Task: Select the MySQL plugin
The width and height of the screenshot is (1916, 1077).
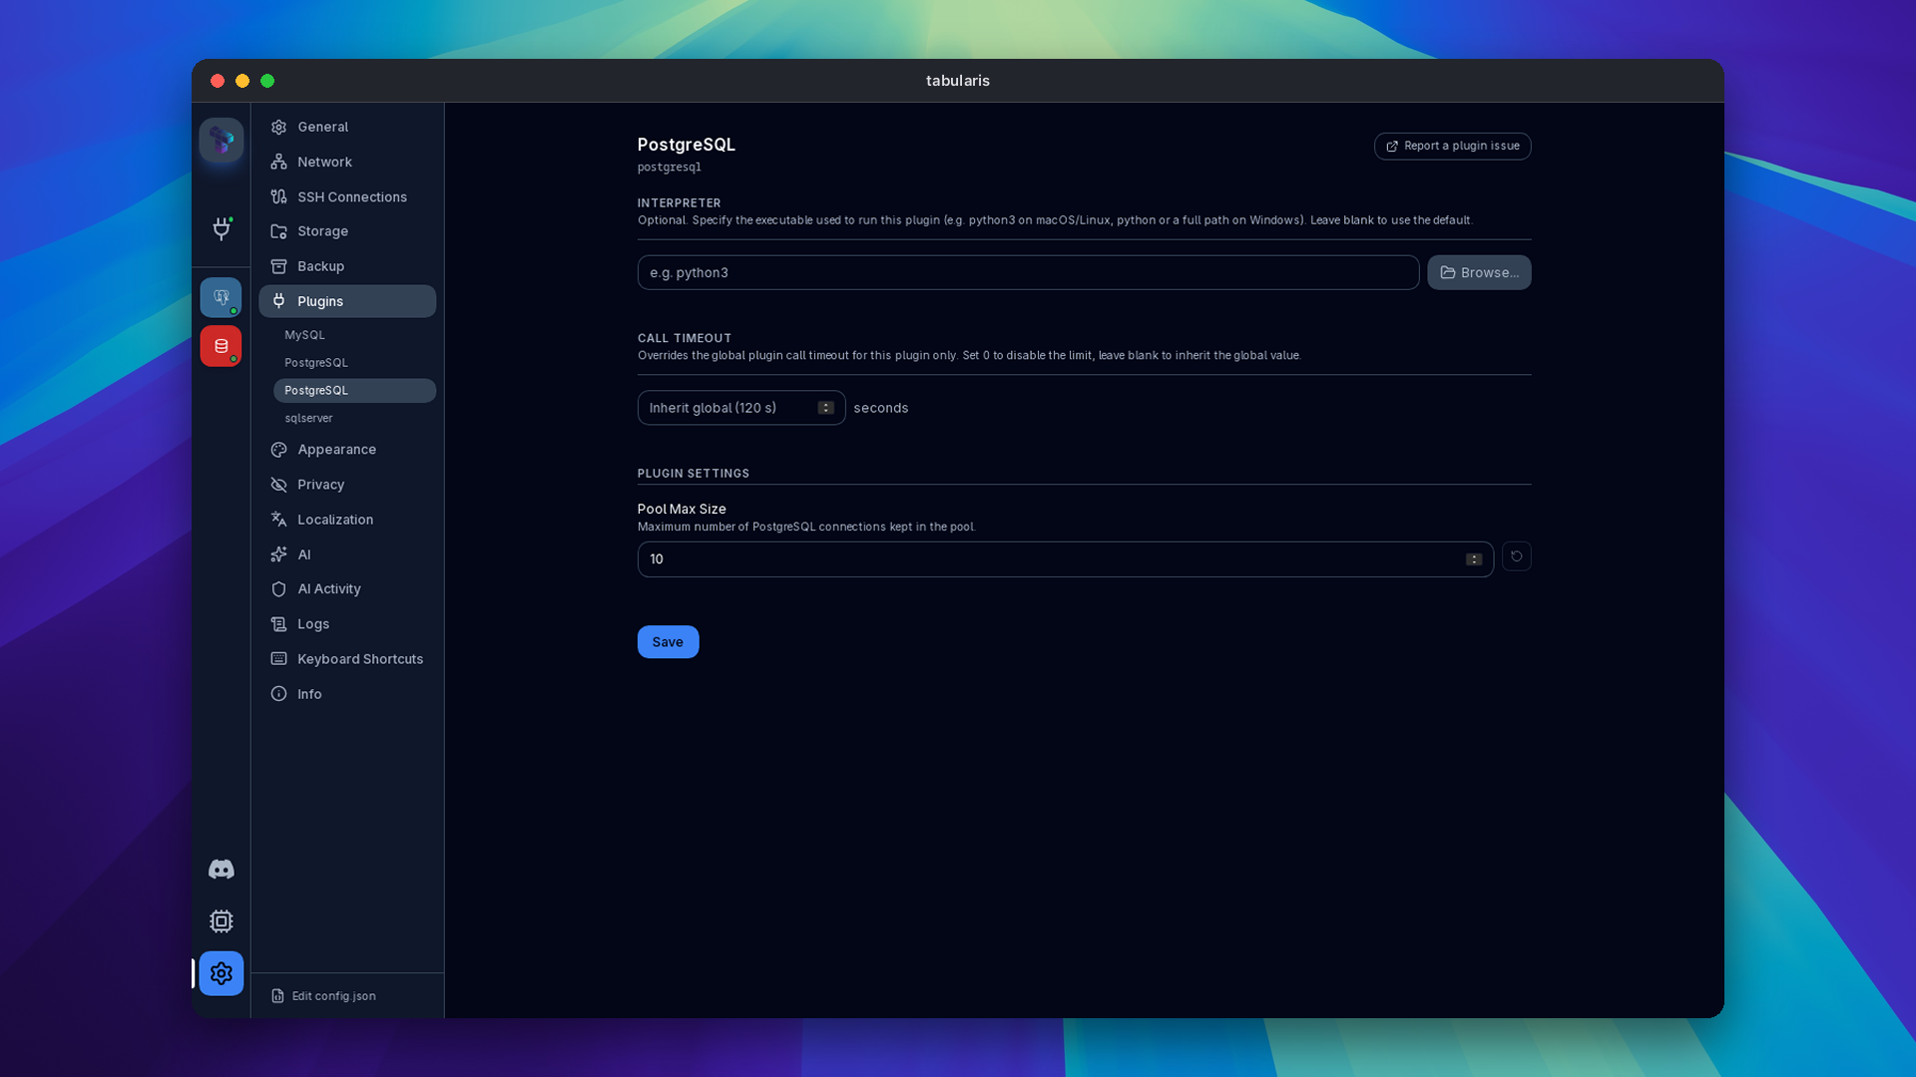Action: pyautogui.click(x=354, y=335)
